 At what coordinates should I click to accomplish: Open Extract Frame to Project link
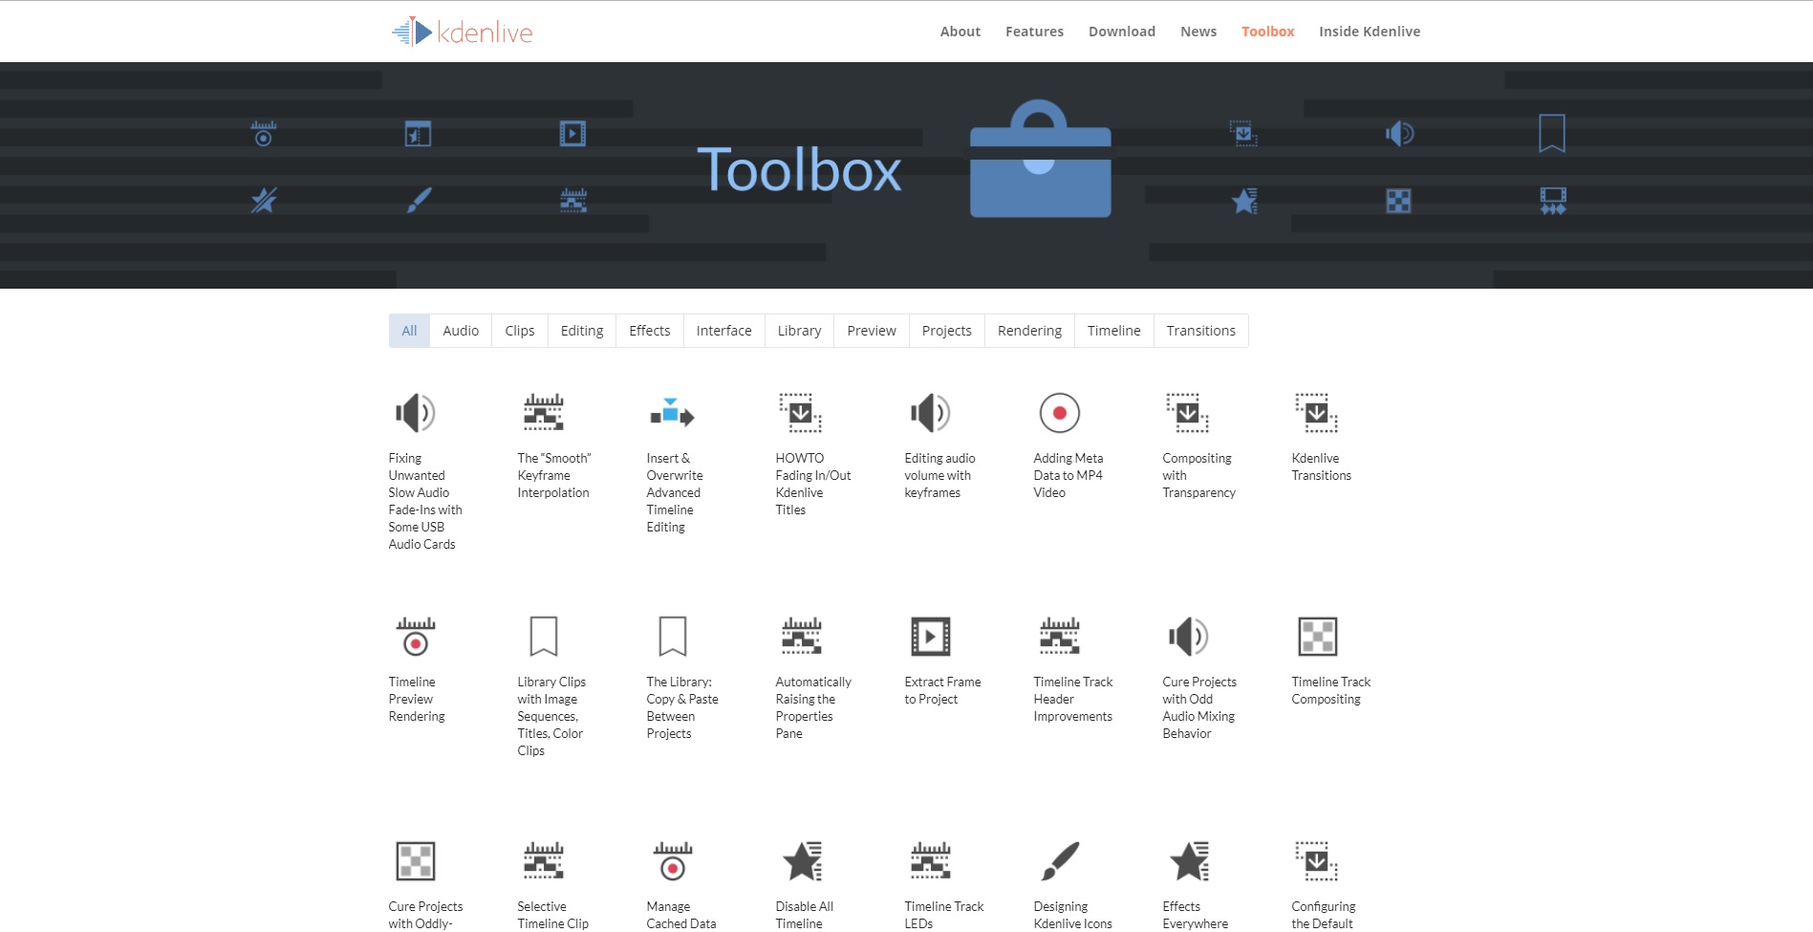(x=943, y=690)
